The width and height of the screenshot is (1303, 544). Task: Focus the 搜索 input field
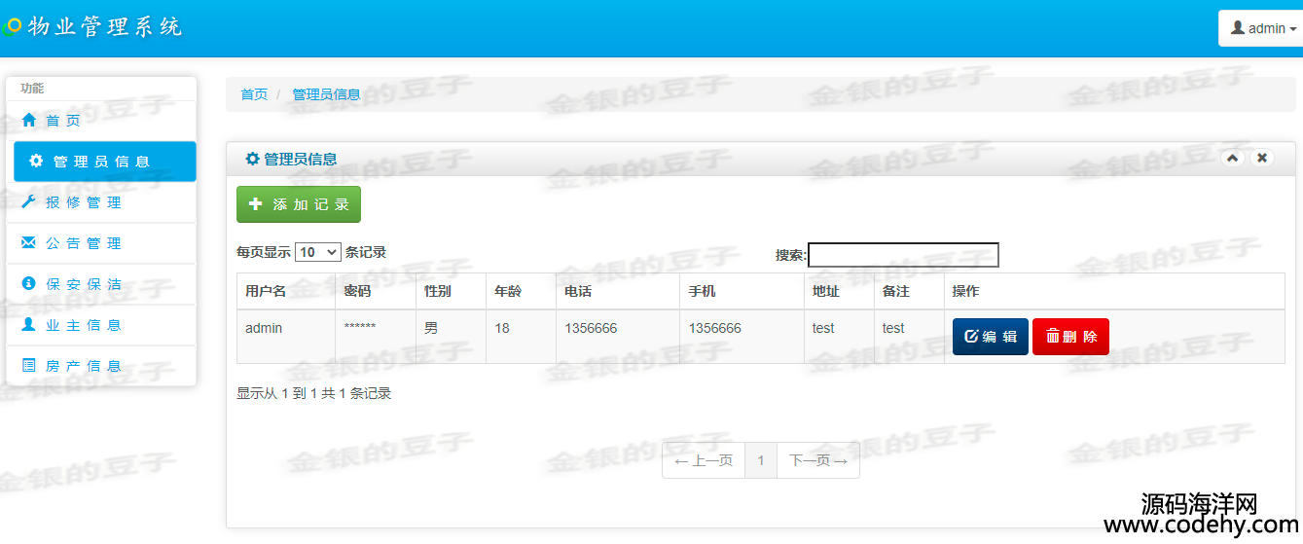pos(903,255)
